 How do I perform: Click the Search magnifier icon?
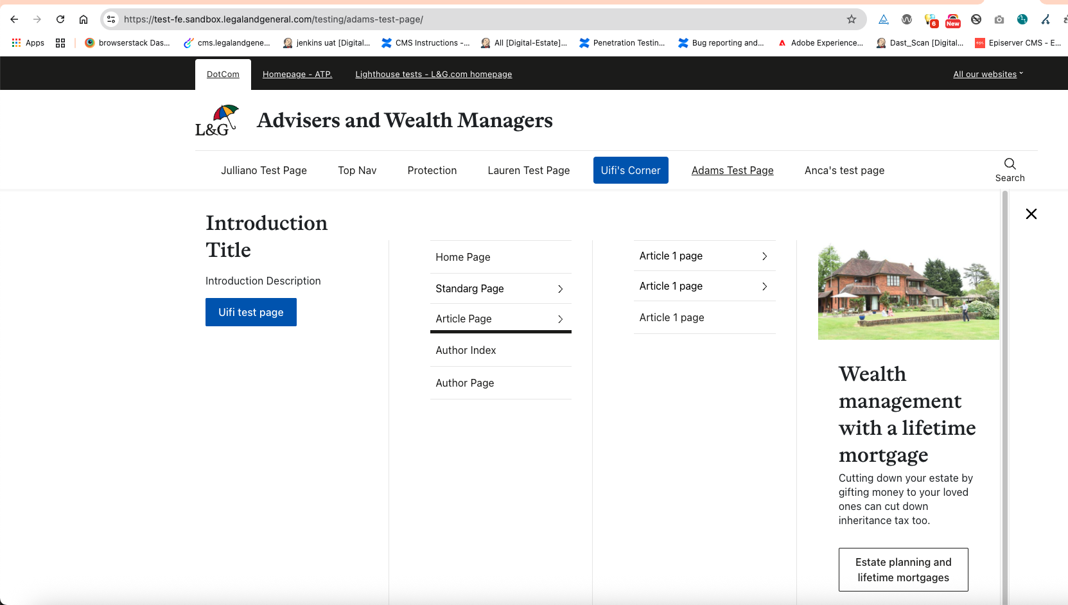click(1010, 164)
